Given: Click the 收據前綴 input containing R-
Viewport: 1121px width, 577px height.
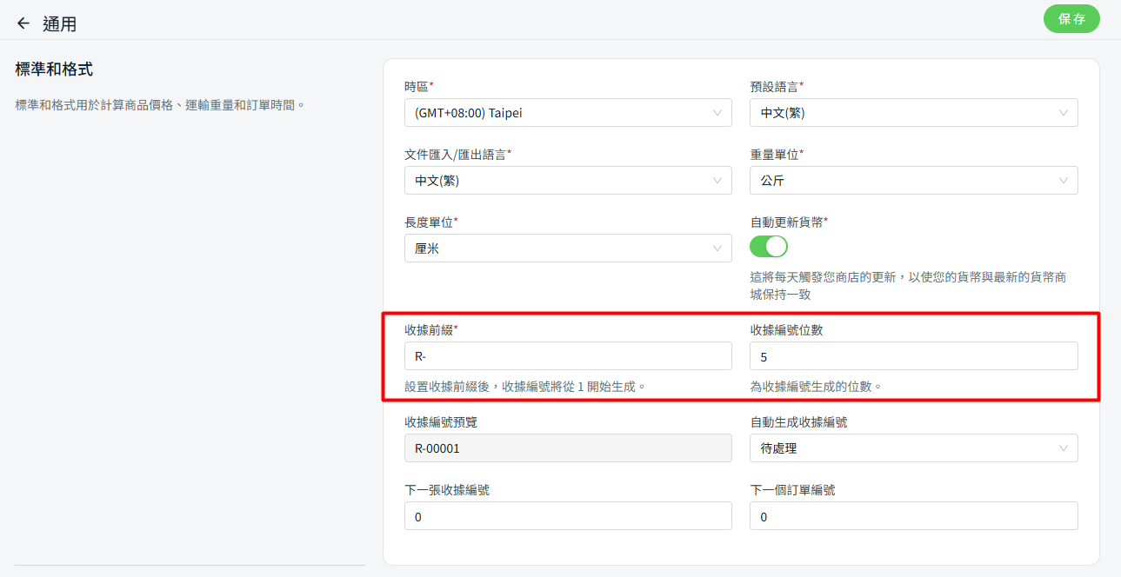Looking at the screenshot, I should tap(567, 356).
